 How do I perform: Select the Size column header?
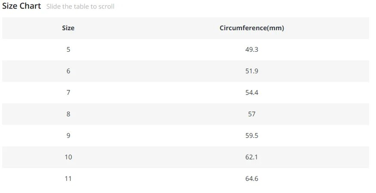68,28
